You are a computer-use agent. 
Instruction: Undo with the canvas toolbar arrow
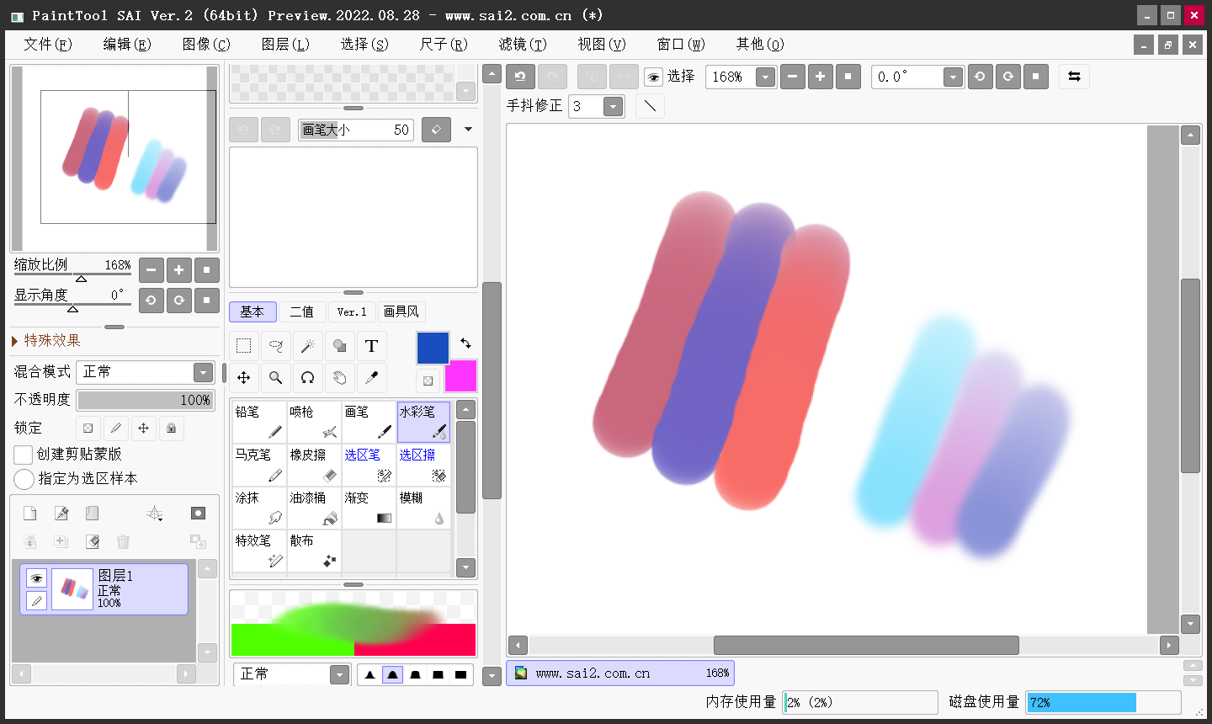point(520,77)
